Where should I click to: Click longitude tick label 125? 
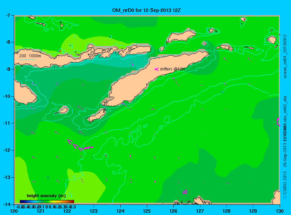[x=147, y=211]
